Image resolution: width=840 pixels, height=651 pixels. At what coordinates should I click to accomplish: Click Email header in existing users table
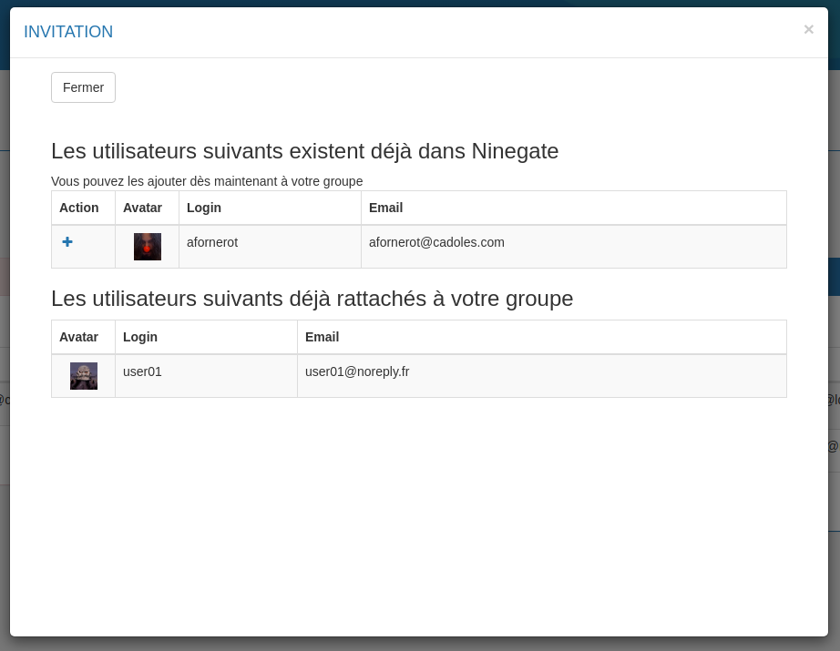[385, 208]
